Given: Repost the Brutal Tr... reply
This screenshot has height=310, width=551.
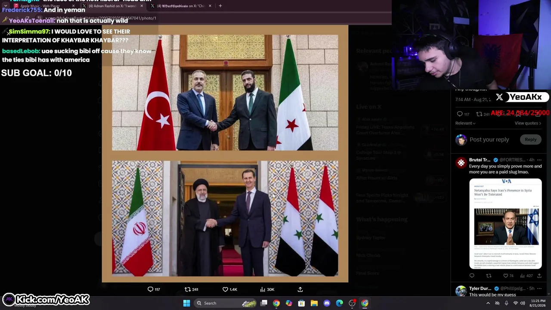Looking at the screenshot, I should pos(489,276).
